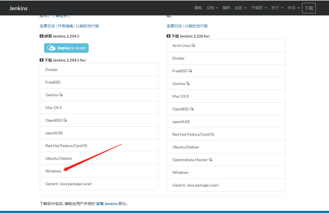Click download icon beside 下载 Jenkins 2.226
Image resolution: width=329 pixels, height=213 pixels.
tap(168, 36)
